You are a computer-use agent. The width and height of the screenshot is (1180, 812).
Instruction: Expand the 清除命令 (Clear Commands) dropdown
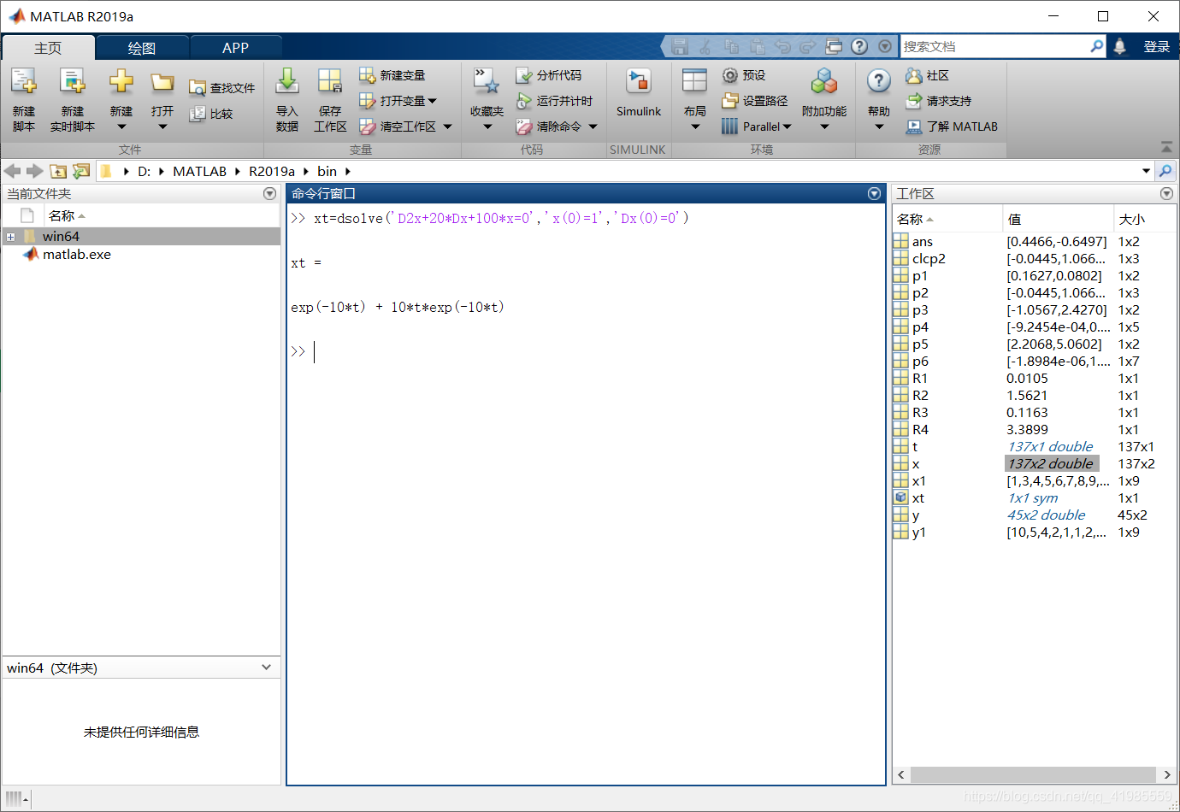[x=593, y=127]
